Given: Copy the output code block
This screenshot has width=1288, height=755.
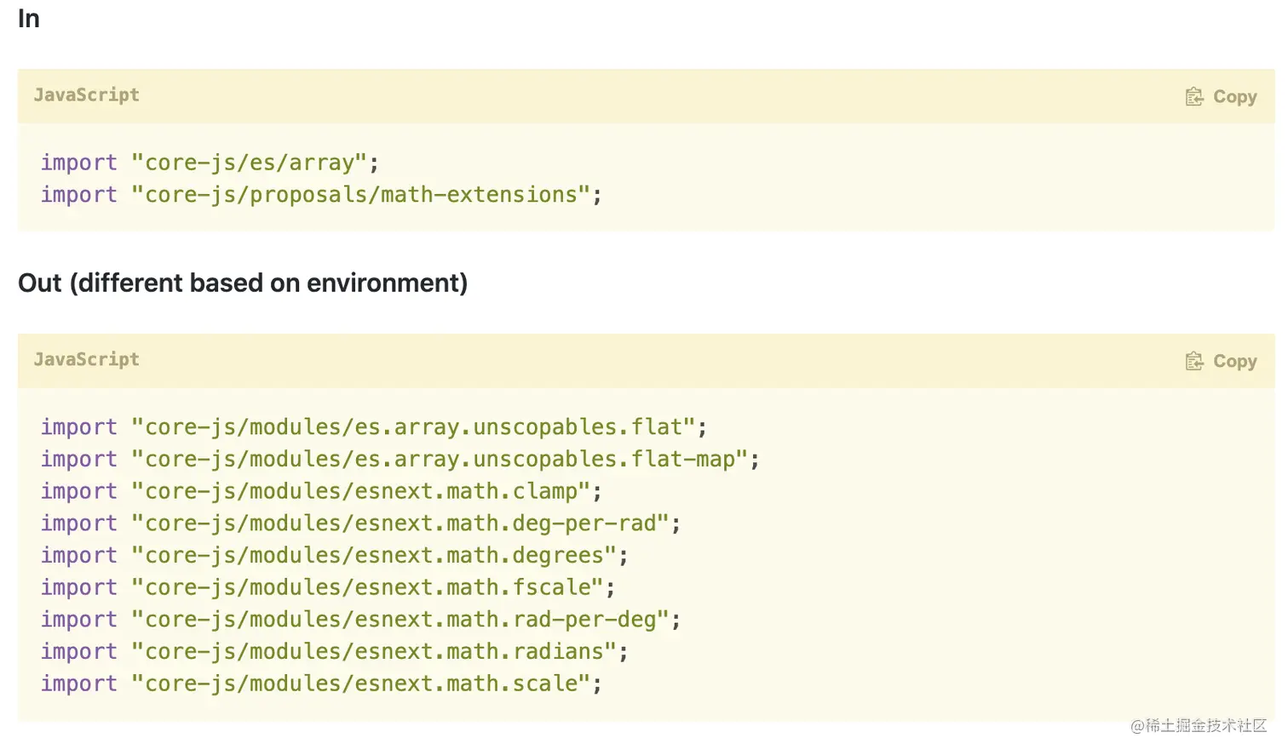Looking at the screenshot, I should 1221,361.
